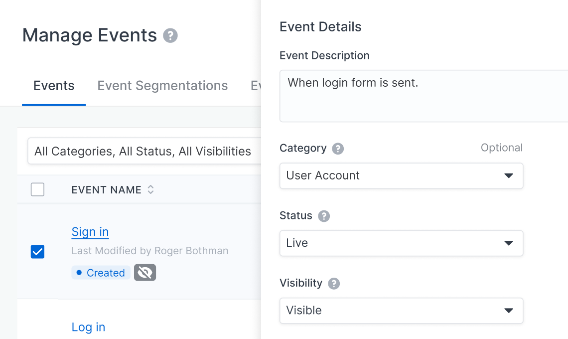Open the Status dropdown showing Live
This screenshot has width=568, height=339.
[401, 243]
